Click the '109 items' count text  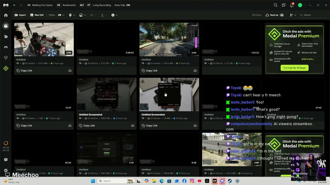(x=257, y=15)
